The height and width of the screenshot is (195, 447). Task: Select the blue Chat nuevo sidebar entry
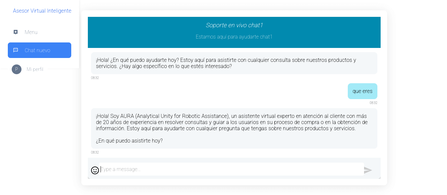click(x=39, y=50)
